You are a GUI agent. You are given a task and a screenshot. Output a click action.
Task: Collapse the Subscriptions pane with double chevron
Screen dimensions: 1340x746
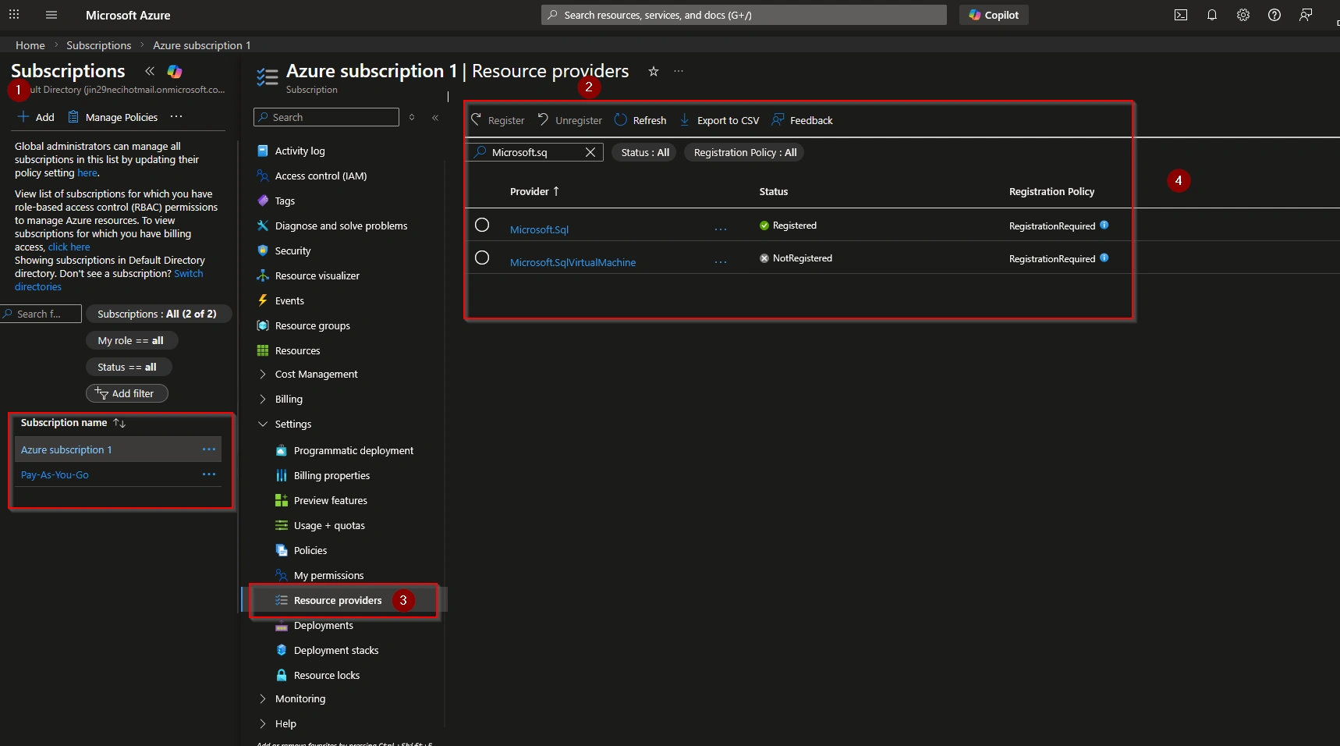(150, 71)
